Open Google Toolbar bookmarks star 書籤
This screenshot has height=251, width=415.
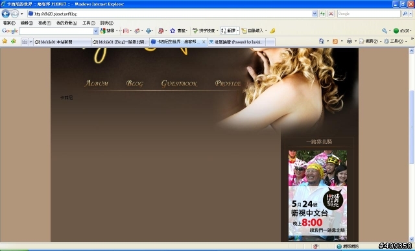(x=178, y=31)
